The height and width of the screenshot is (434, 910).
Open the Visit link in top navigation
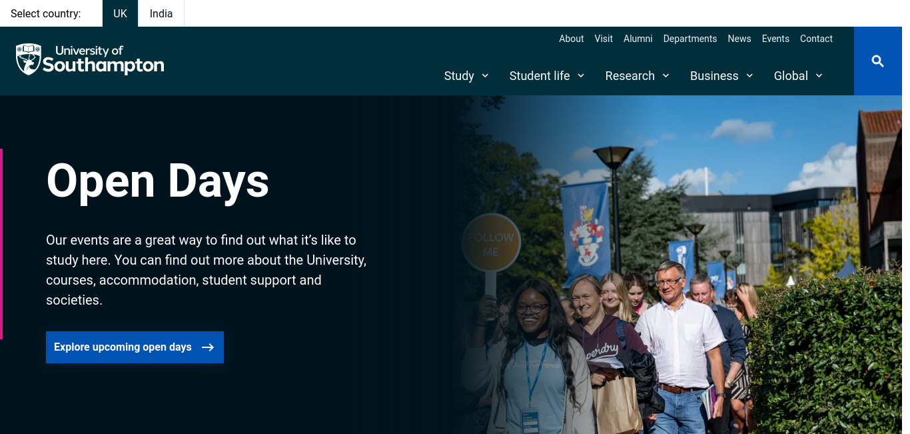point(604,39)
